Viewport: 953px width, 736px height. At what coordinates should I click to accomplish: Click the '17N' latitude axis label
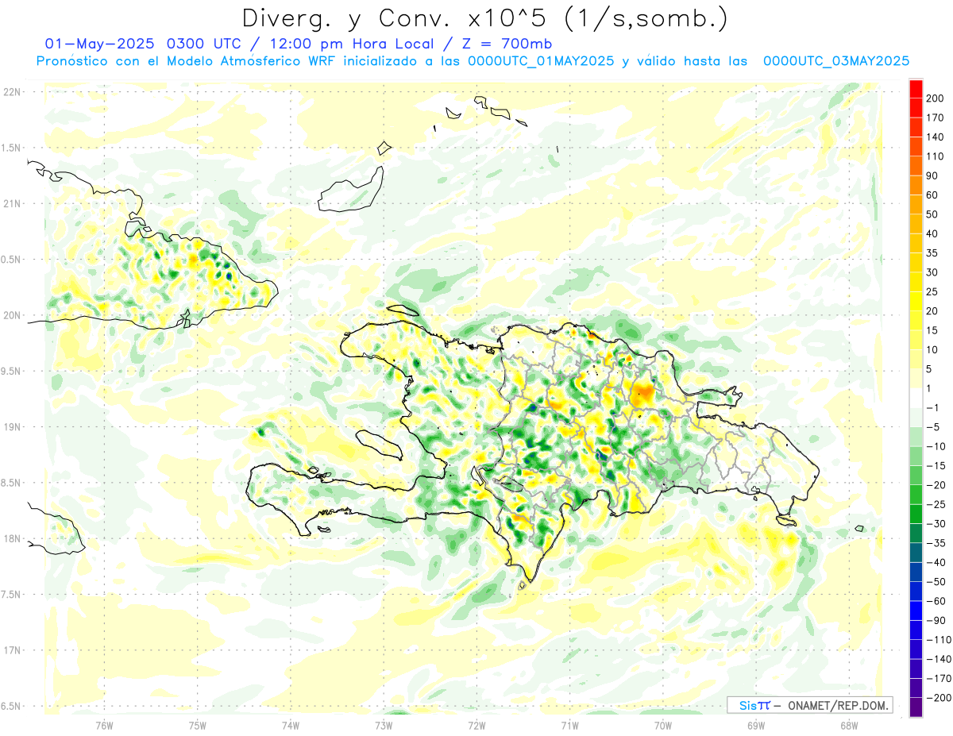click(11, 650)
